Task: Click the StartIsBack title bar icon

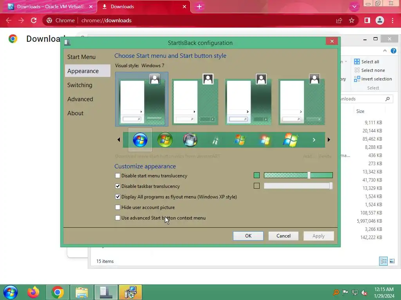Action: point(67,42)
